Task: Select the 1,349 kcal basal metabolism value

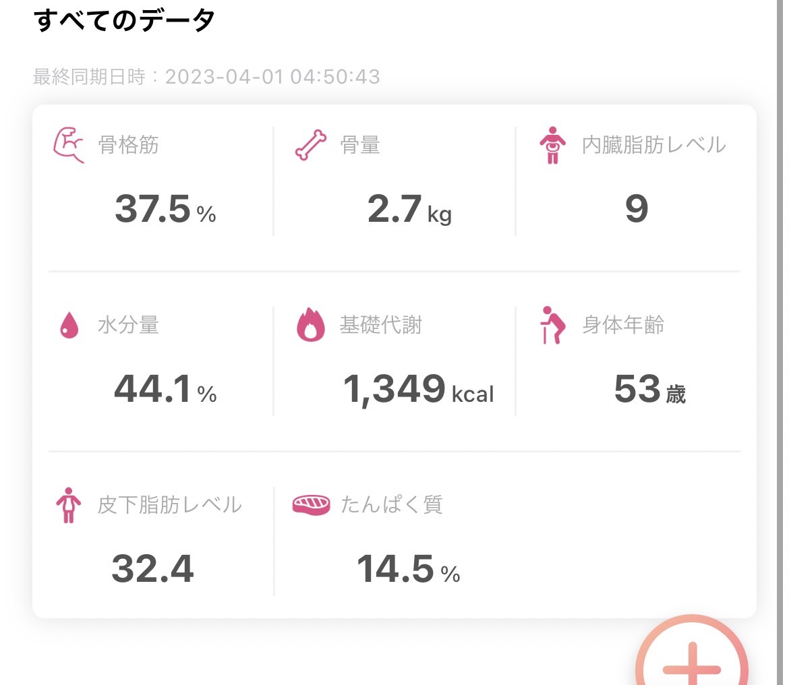Action: [418, 390]
